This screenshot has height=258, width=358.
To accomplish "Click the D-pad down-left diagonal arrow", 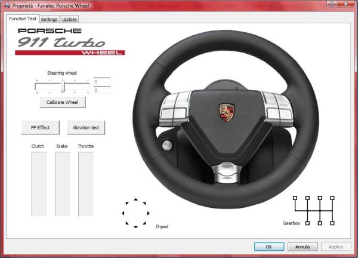I will point(127,223).
